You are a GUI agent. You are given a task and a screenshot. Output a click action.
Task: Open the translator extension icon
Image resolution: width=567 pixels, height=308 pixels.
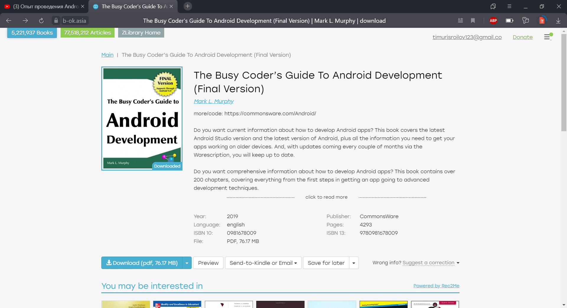coord(526,20)
